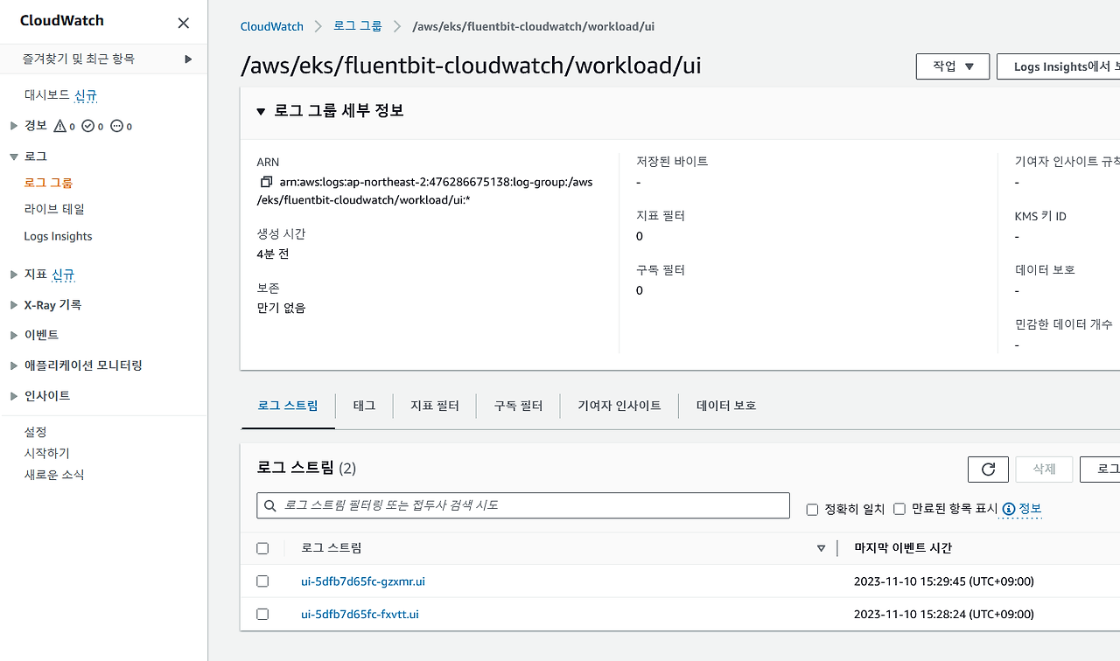
Task: Click the OK checkmark alarm icon
Action: pyautogui.click(x=87, y=126)
